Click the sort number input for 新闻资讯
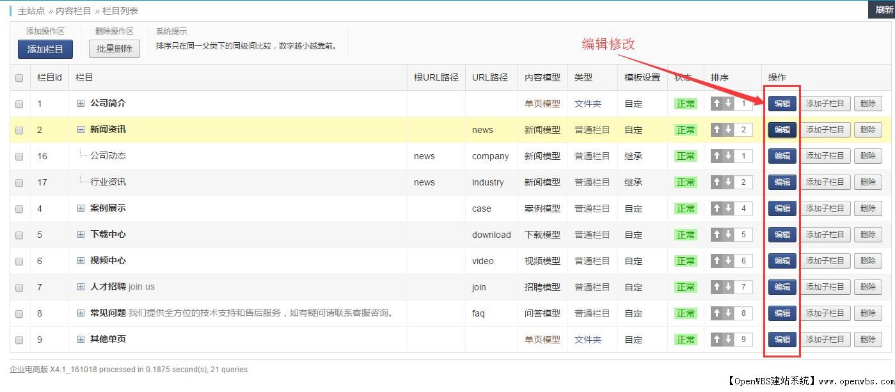The image size is (895, 392). tap(742, 129)
